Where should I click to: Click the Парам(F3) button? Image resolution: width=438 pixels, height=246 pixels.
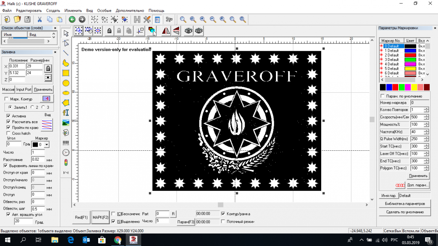(x=186, y=222)
